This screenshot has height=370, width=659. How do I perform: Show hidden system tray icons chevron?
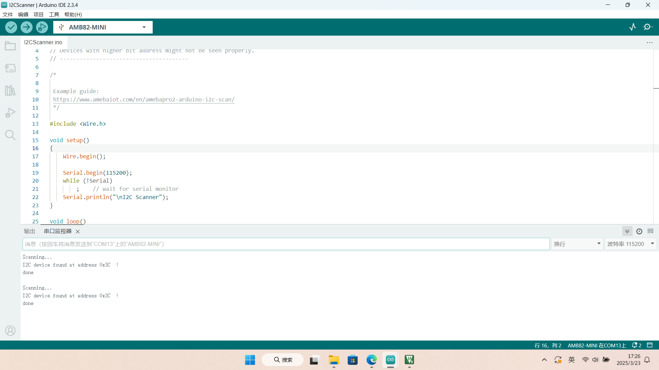tap(544, 360)
